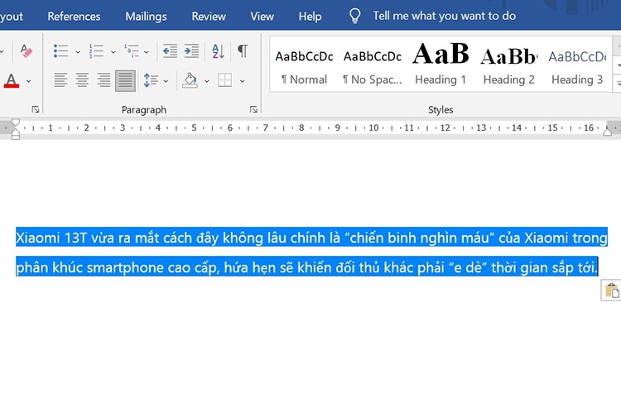This screenshot has width=621, height=414.
Task: Apply a multilevel list
Action: (132, 51)
